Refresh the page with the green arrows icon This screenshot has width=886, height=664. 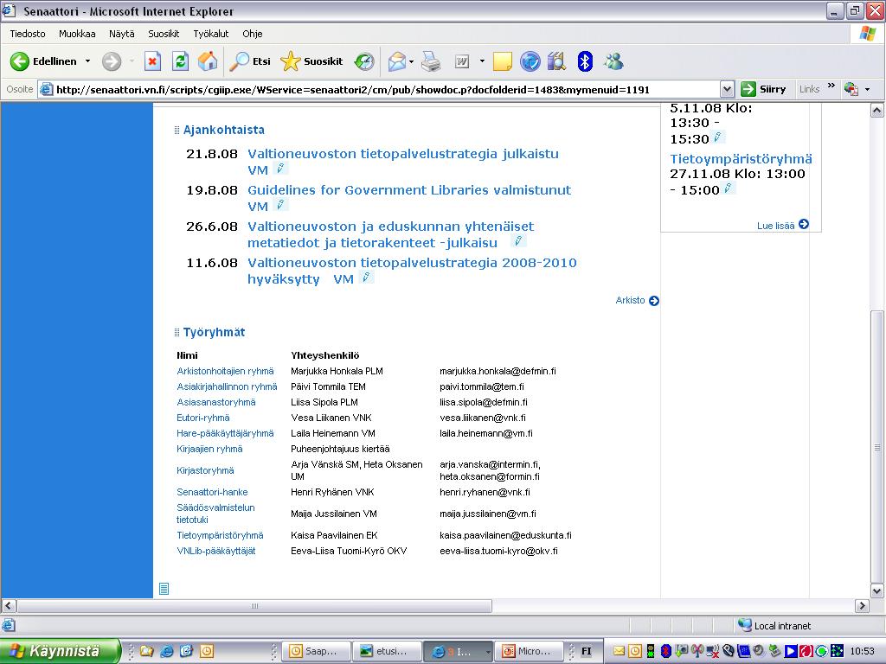click(180, 61)
